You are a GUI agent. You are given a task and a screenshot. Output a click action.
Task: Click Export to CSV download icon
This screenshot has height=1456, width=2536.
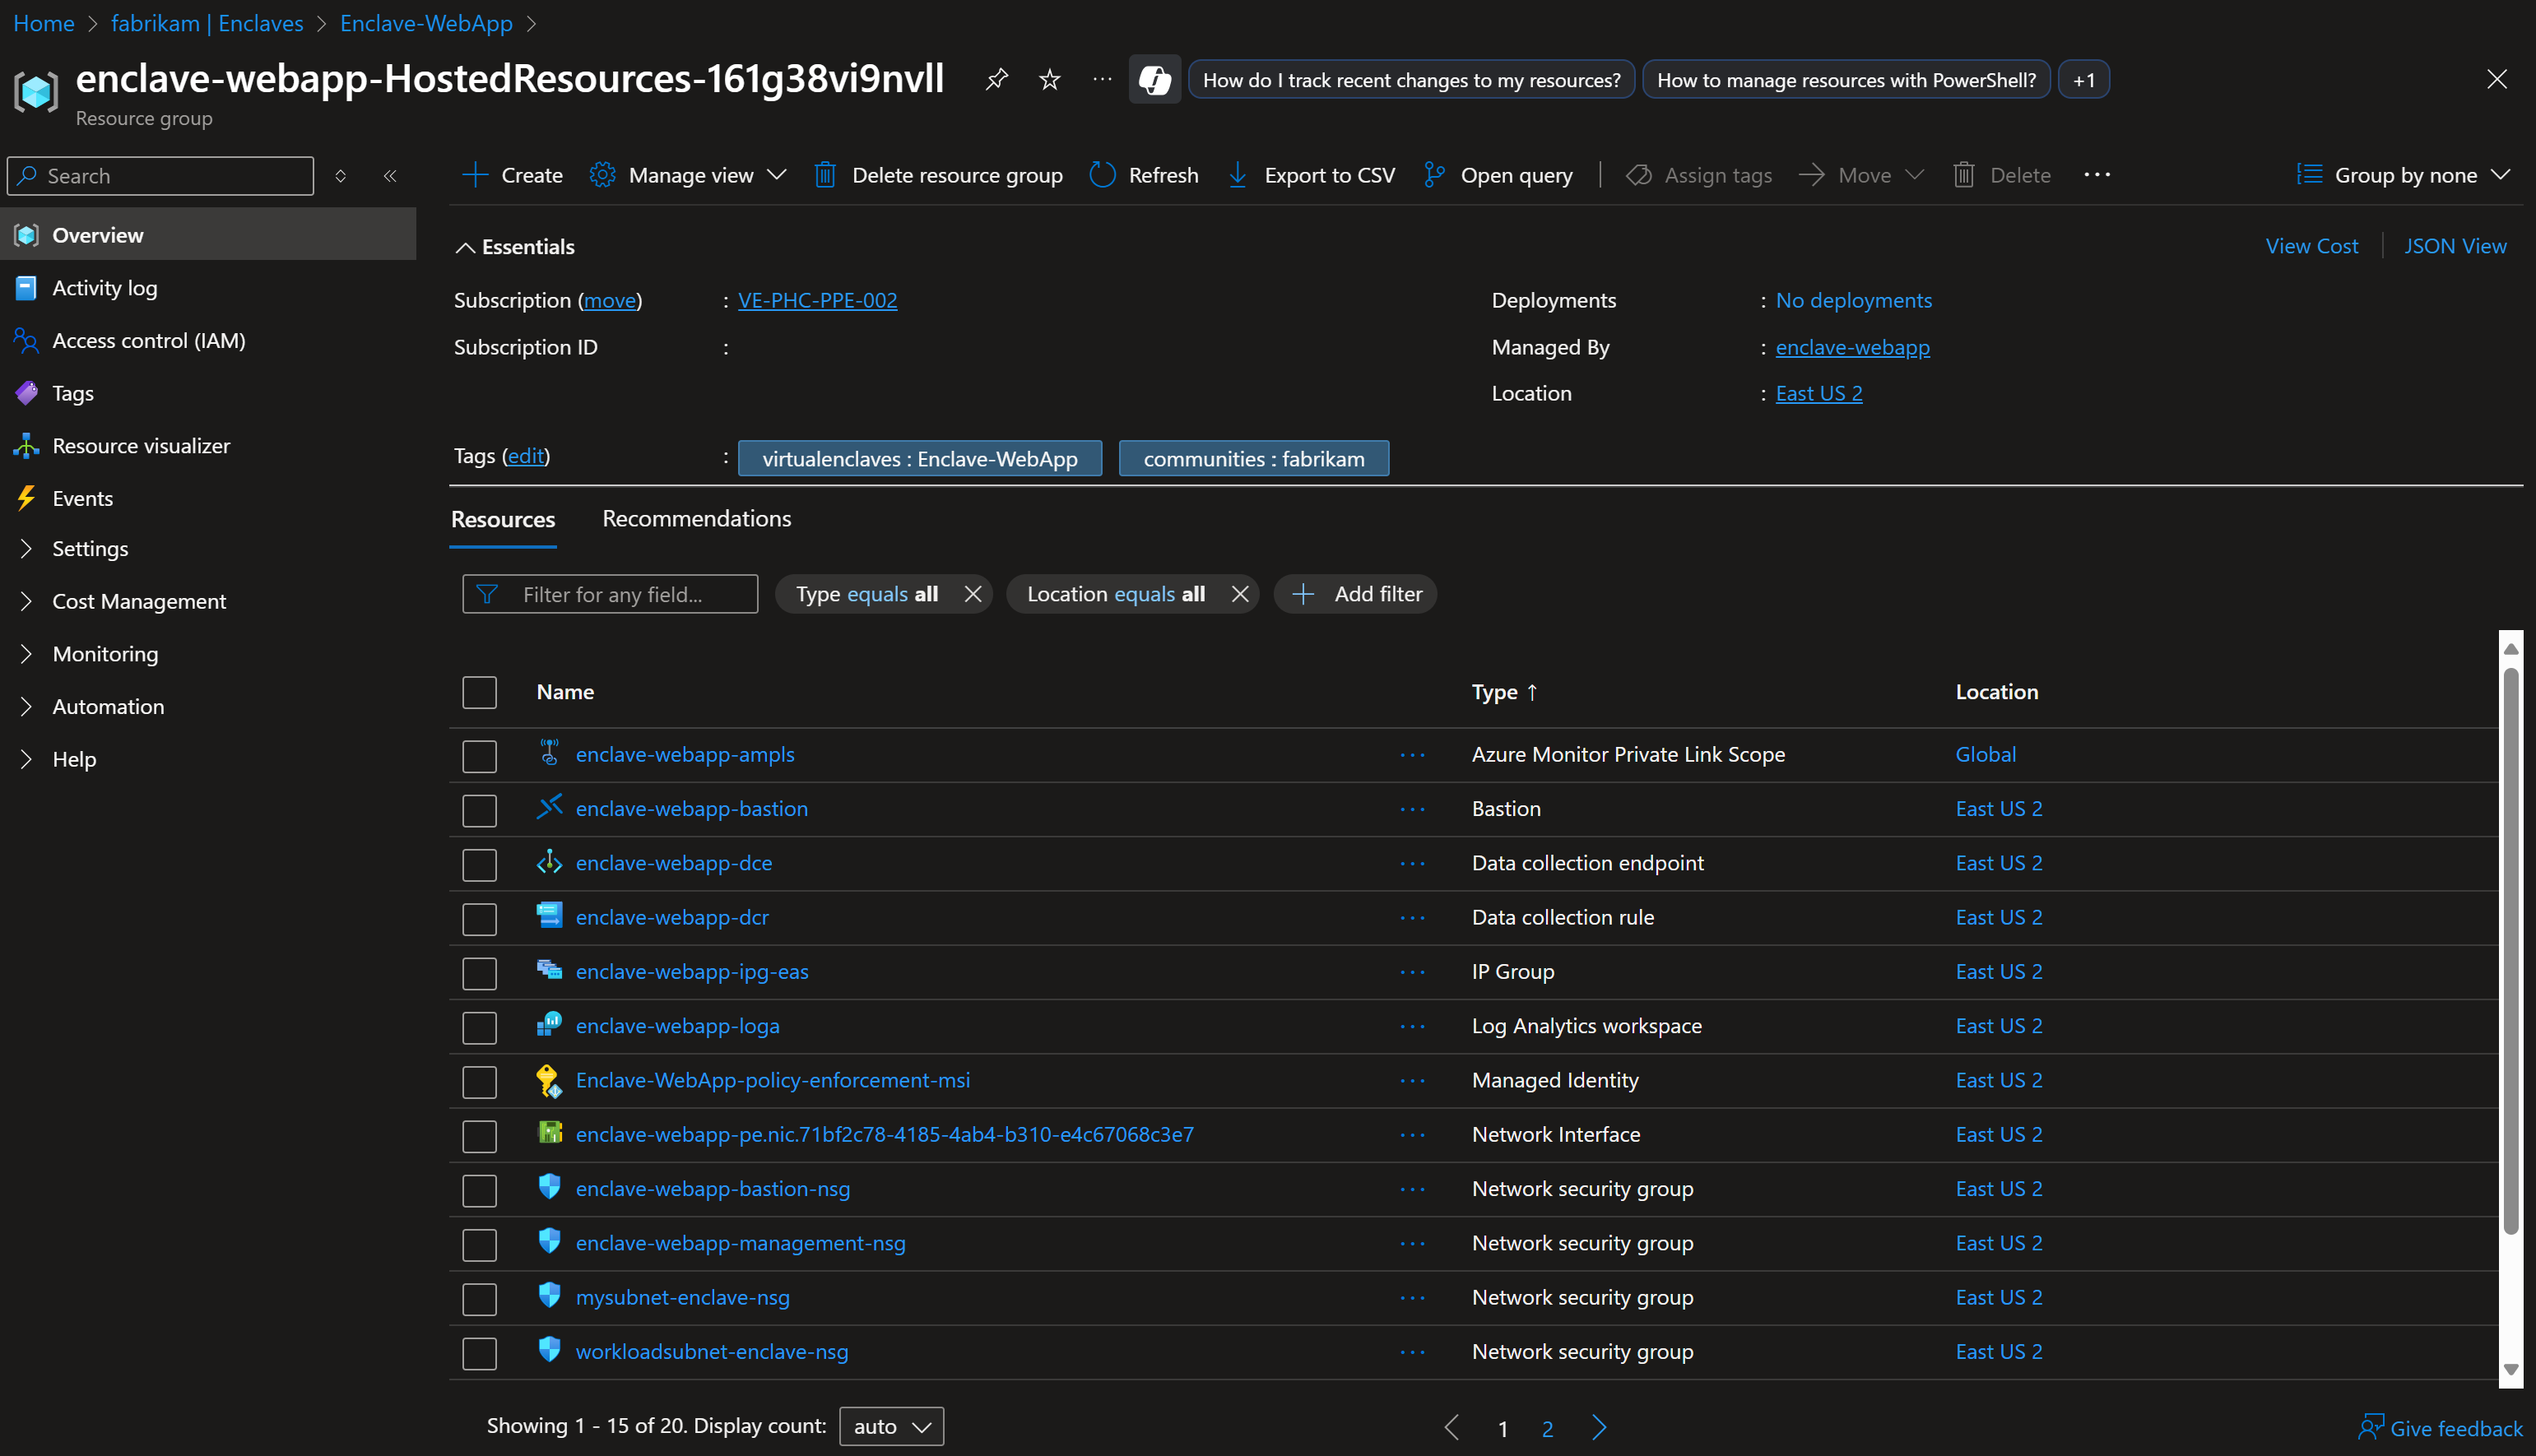pyautogui.click(x=1237, y=175)
